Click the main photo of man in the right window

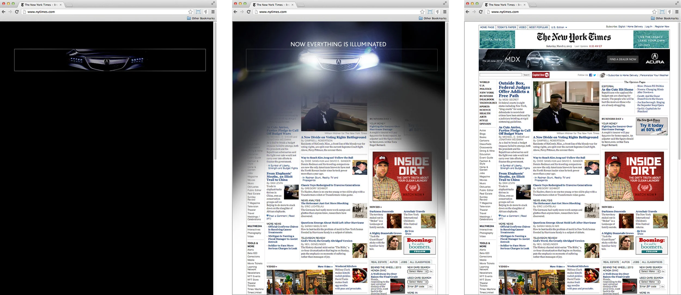click(x=566, y=106)
